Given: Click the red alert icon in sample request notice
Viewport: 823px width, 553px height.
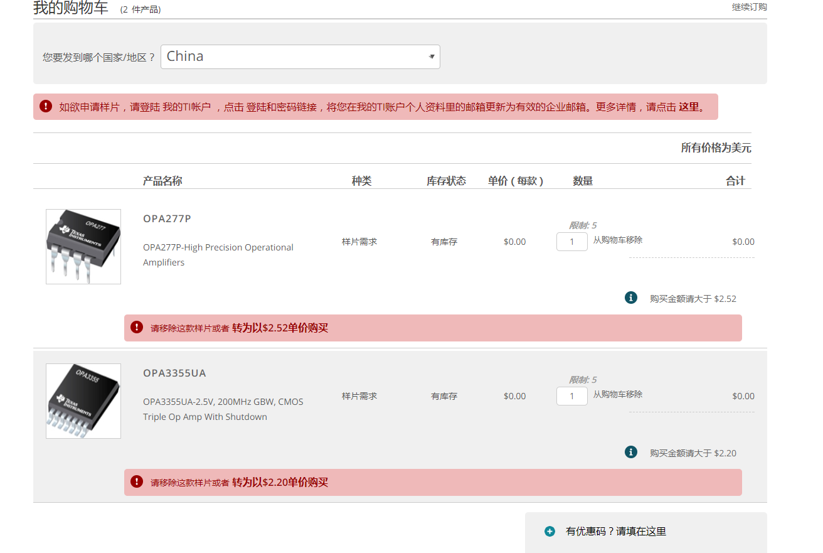Looking at the screenshot, I should click(45, 106).
